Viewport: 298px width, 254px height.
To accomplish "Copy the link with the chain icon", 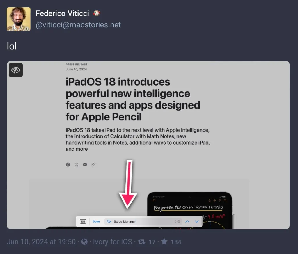I will [93, 164].
